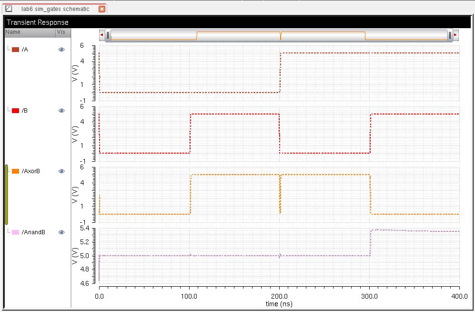This screenshot has width=475, height=312.
Task: Click the overview scrollbar thumb above the plots
Action: (279, 34)
